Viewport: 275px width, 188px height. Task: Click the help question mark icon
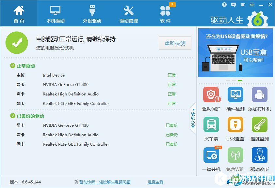click(224, 5)
